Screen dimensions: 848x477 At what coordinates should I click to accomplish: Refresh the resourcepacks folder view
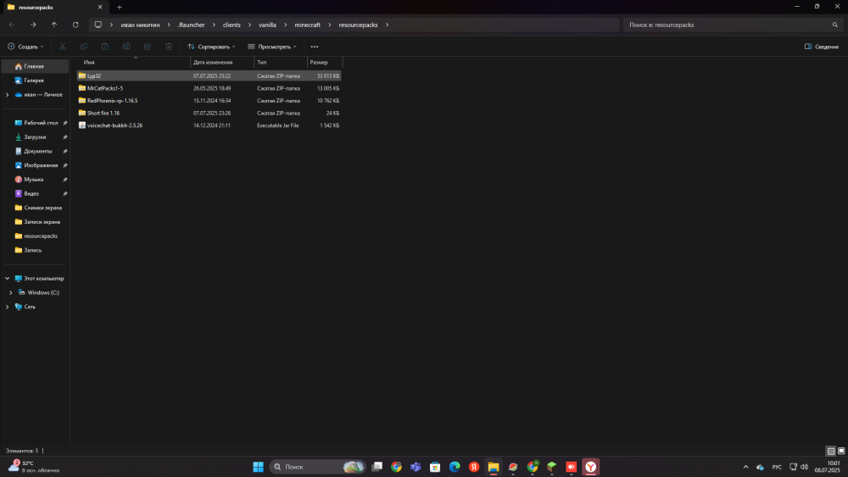click(x=75, y=25)
